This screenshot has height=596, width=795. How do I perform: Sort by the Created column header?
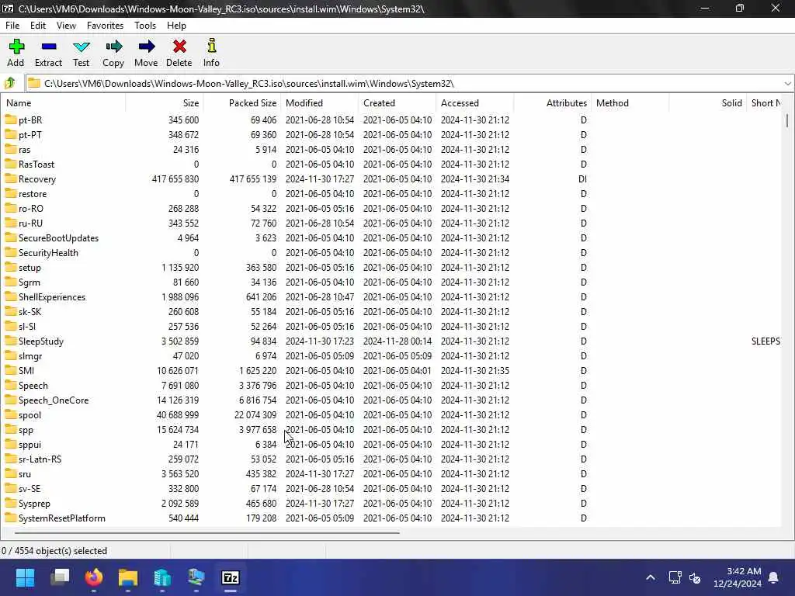397,103
